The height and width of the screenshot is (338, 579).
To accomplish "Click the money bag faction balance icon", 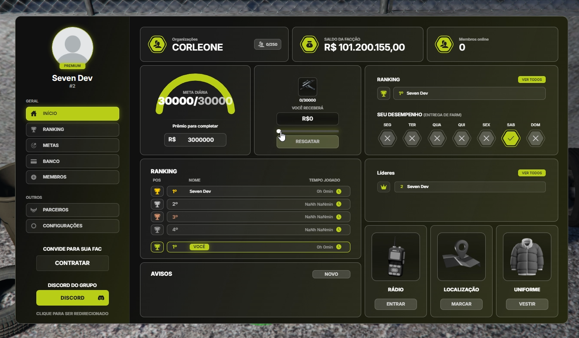I will (309, 45).
